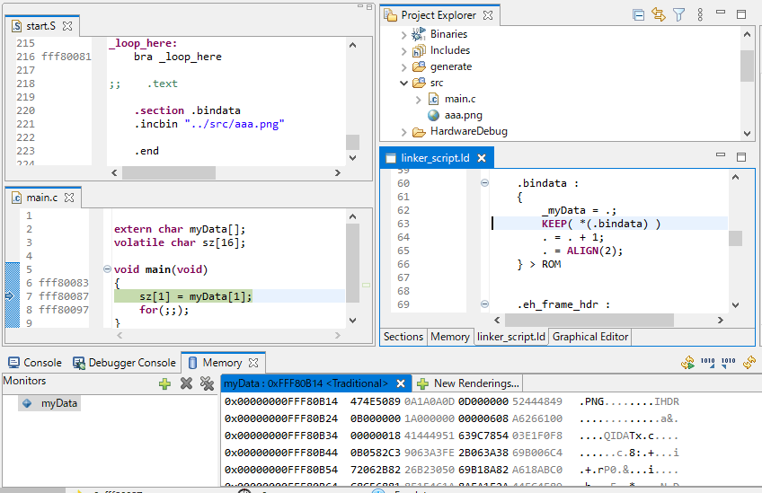Image resolution: width=762 pixels, height=493 pixels.
Task: Switch to the Sections tab
Action: (x=403, y=337)
